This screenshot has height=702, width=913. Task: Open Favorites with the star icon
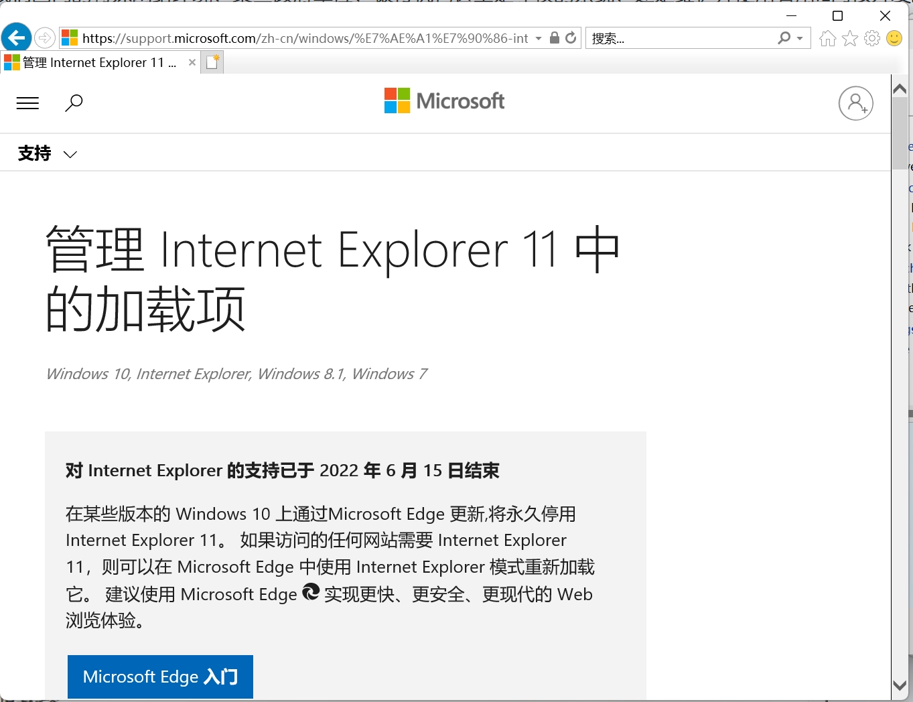tap(850, 38)
